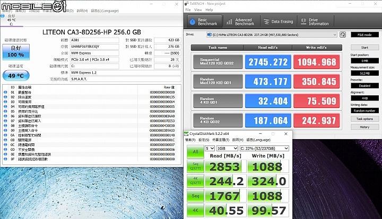Screen dimensions: 382x219
Task: Click the Start position 0 MB field
Action: [364, 61]
